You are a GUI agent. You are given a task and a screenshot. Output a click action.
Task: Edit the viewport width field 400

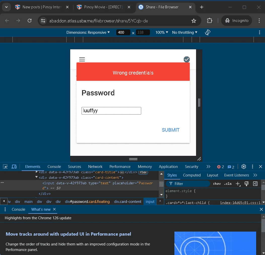[123, 32]
